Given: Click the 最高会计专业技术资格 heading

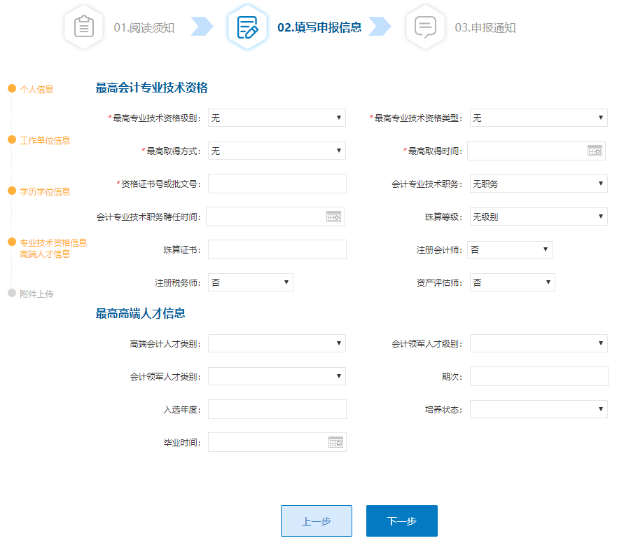Looking at the screenshot, I should click(x=151, y=88).
